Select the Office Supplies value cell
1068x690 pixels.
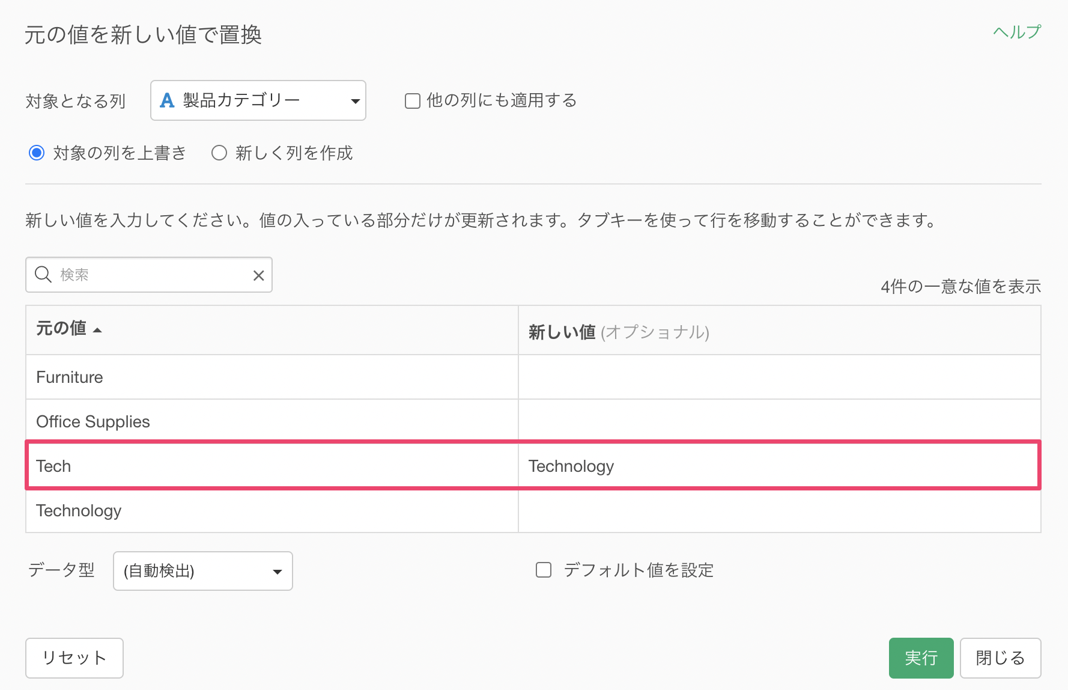tap(272, 421)
